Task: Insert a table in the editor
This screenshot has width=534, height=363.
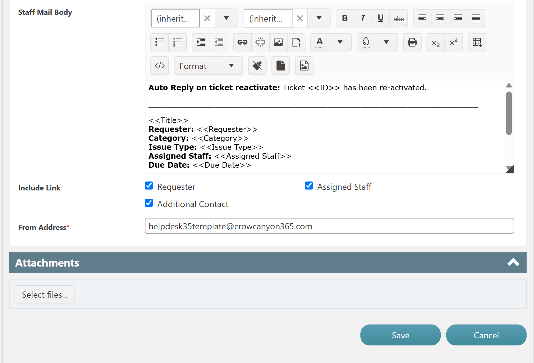Action: point(477,42)
